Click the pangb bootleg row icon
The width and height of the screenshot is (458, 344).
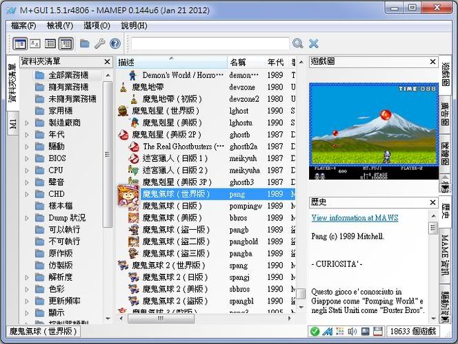point(134,230)
